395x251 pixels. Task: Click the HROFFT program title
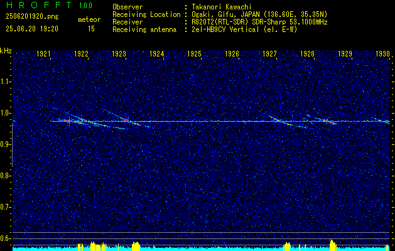39,5
